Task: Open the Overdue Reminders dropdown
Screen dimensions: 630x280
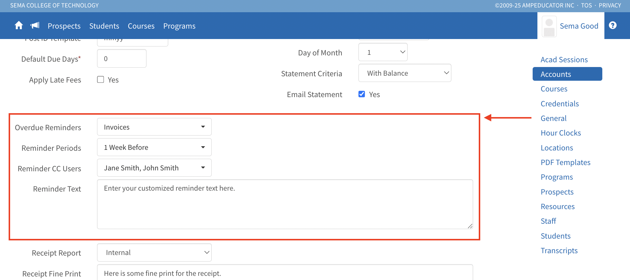Action: (154, 127)
